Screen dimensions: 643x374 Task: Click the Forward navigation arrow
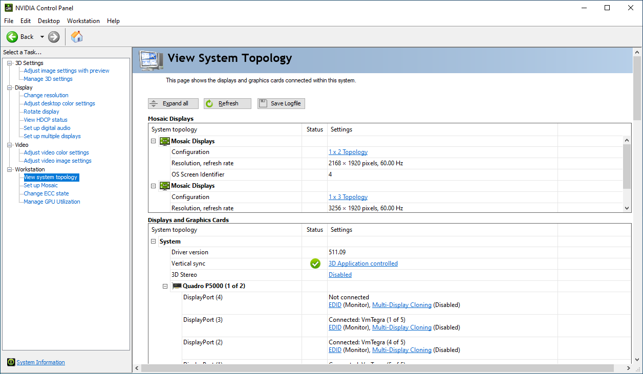pos(53,36)
